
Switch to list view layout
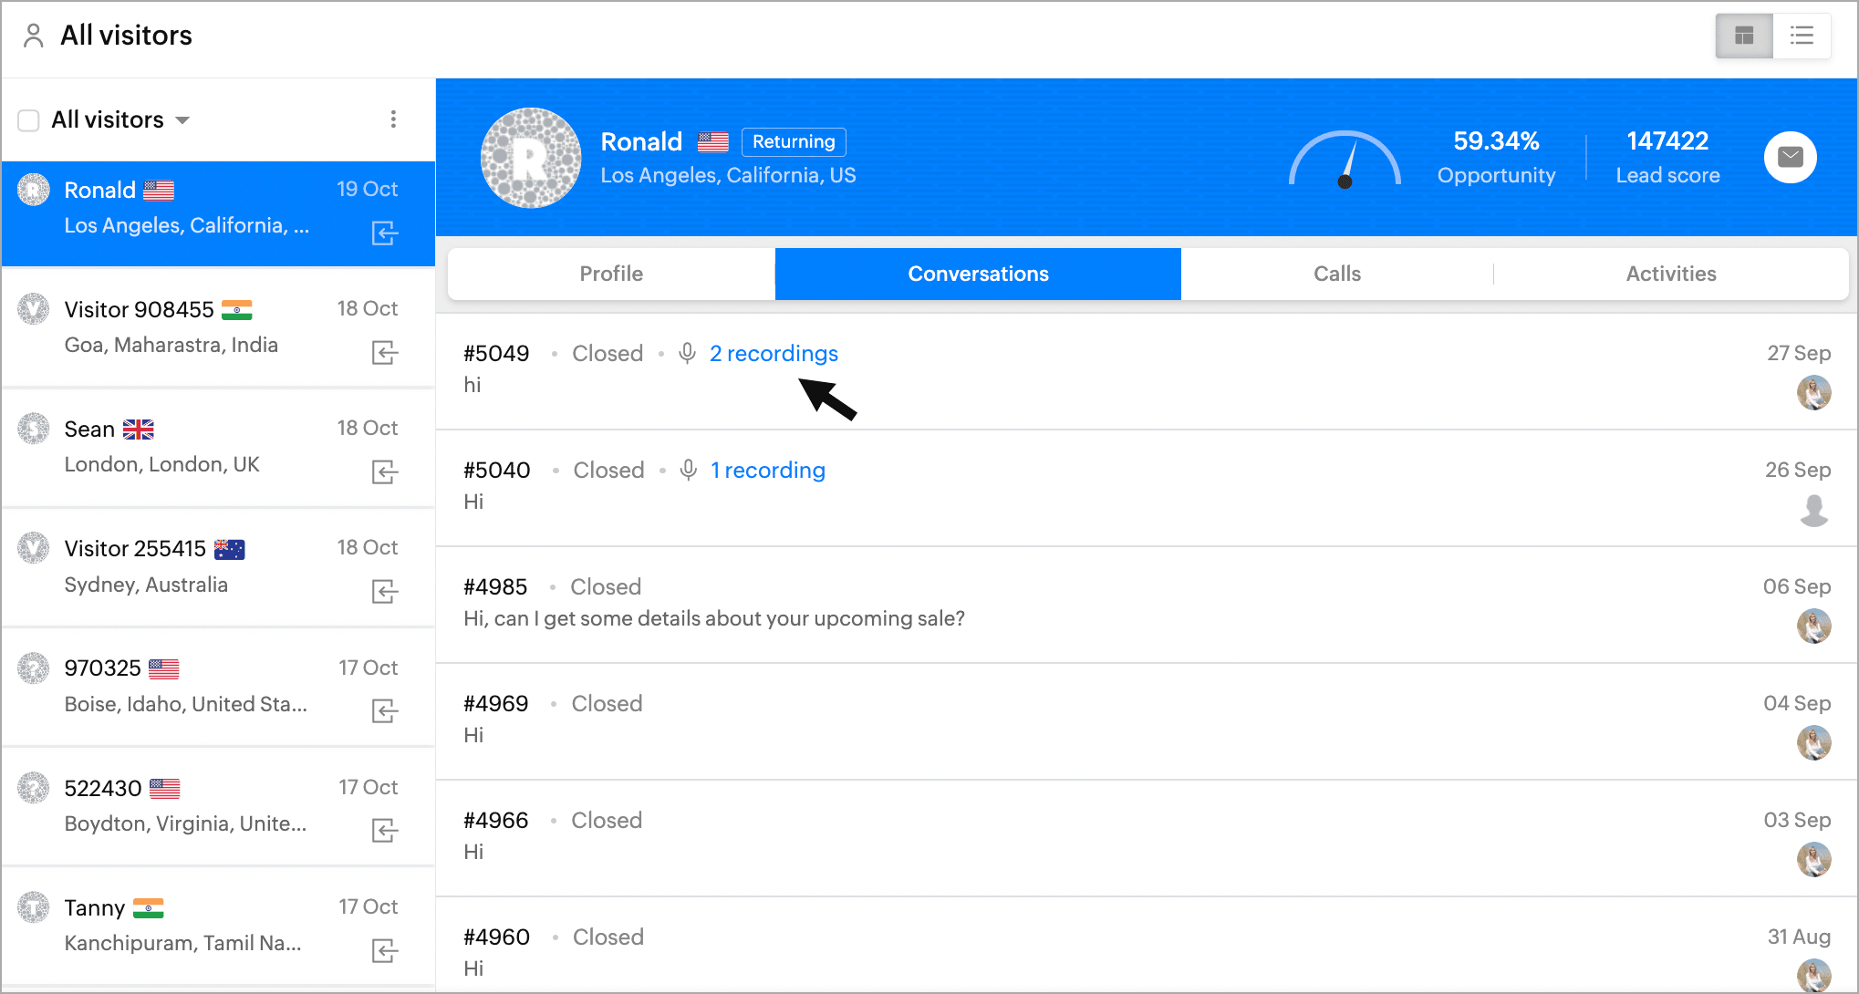(1802, 36)
